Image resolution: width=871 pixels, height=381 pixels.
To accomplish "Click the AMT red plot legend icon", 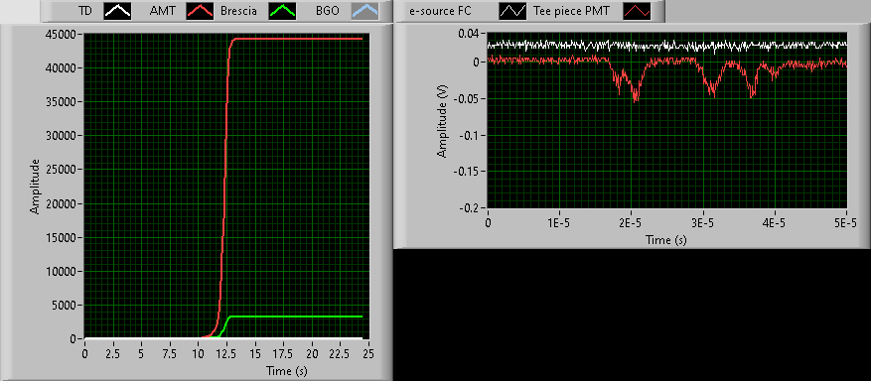I will pos(200,11).
